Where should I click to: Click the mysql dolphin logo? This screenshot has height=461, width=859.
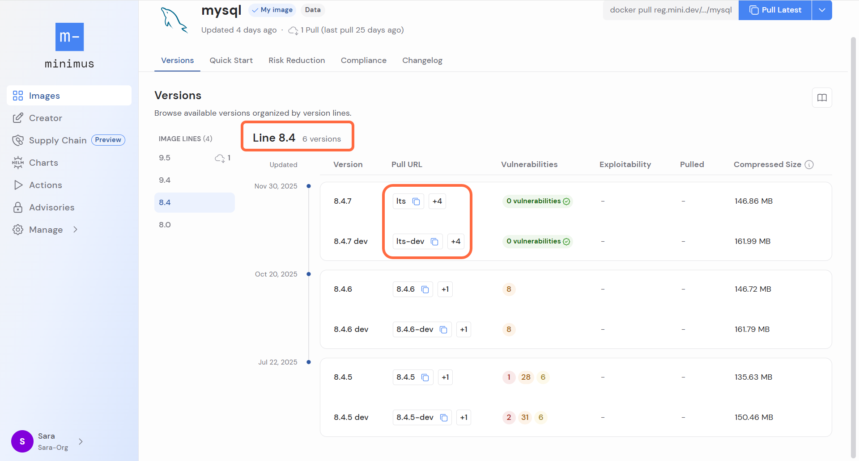(174, 21)
